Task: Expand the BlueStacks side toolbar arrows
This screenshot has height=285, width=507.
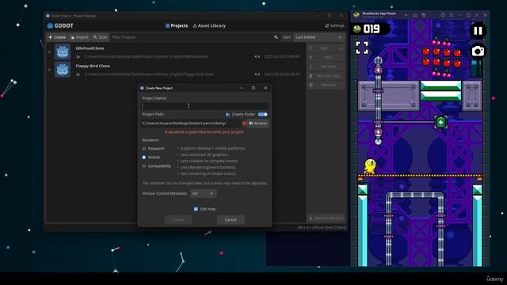Action: 485,15
